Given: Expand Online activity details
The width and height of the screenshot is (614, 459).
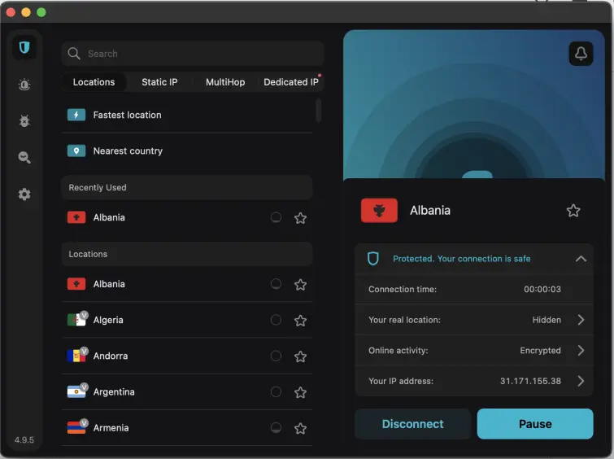Looking at the screenshot, I should point(581,351).
